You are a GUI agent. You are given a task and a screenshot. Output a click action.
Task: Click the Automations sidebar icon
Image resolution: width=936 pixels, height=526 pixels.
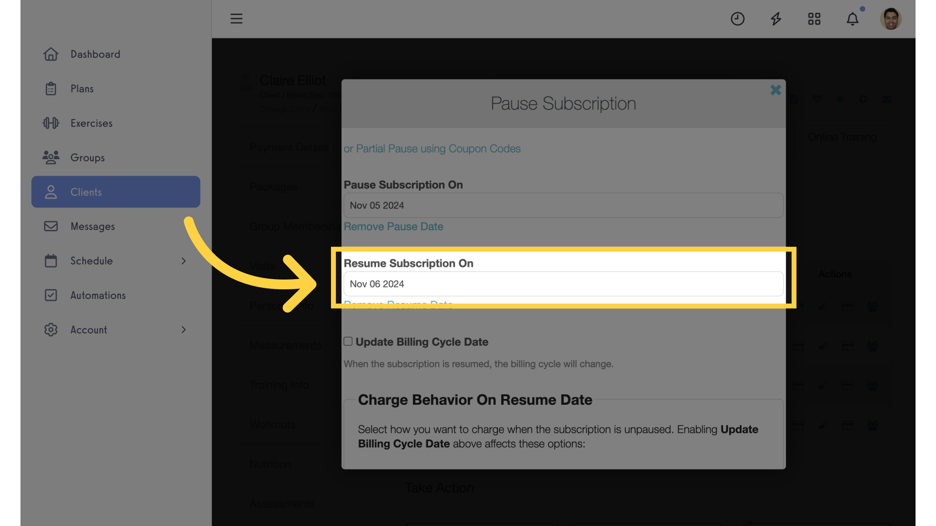50,296
